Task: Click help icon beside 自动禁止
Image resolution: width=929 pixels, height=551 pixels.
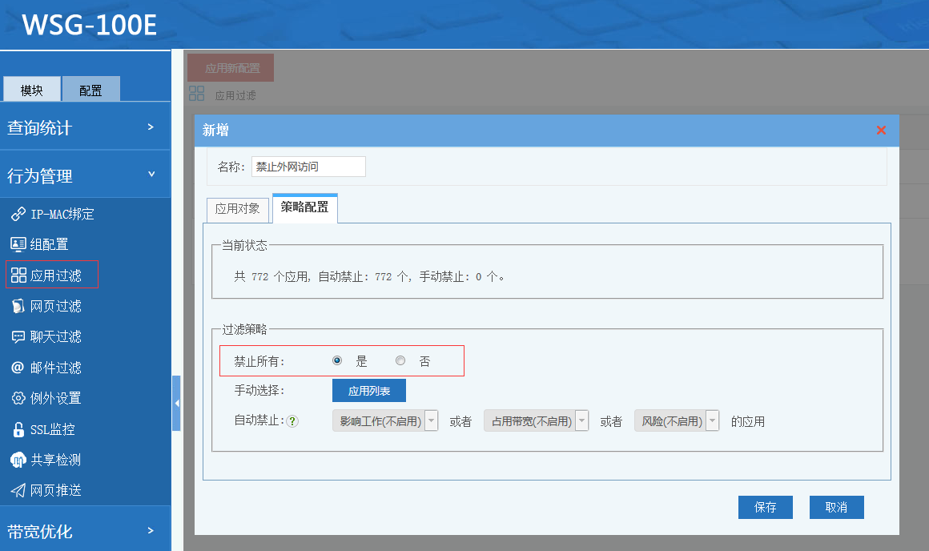Action: (x=292, y=421)
